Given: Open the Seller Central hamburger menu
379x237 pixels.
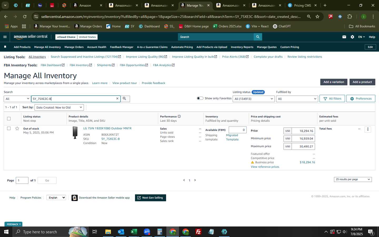Looking at the screenshot, I should (x=5, y=37).
